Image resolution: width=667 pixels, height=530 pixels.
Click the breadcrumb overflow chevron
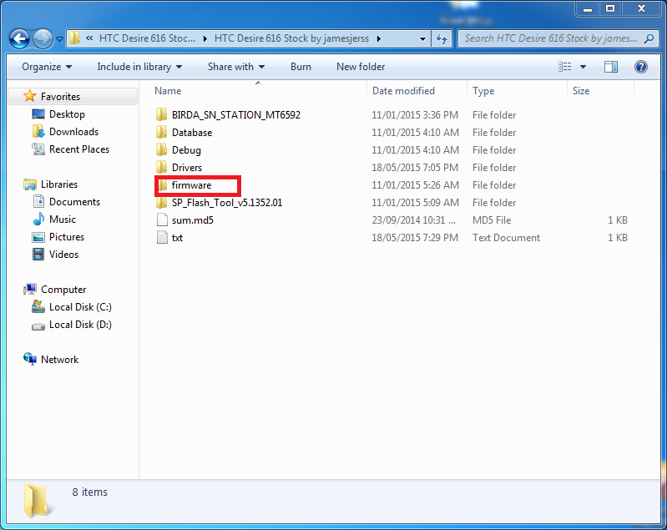tap(89, 38)
